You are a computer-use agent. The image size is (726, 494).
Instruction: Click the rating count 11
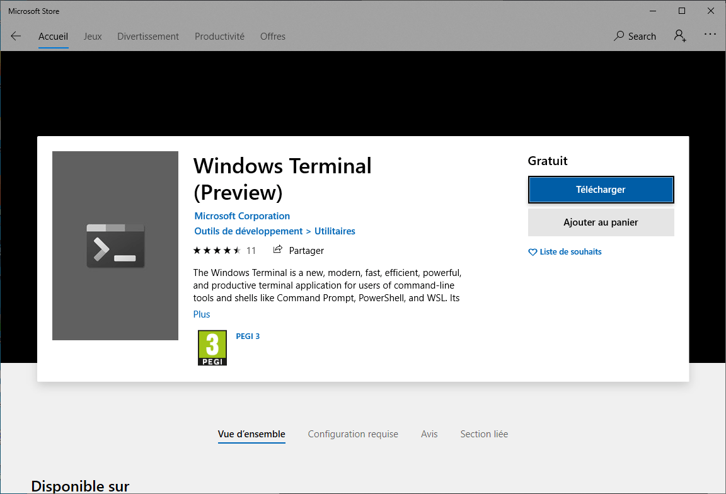(x=251, y=251)
